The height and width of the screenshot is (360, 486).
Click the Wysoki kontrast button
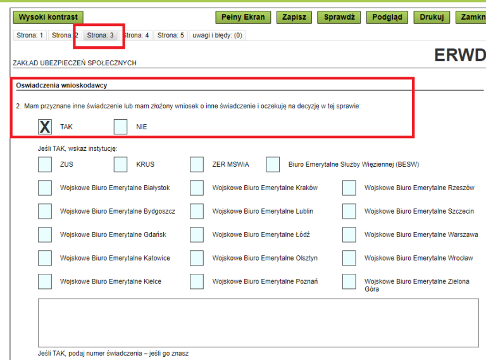48,17
